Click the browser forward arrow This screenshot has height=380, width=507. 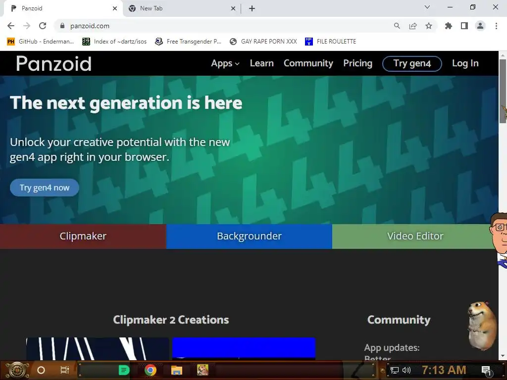pos(27,26)
